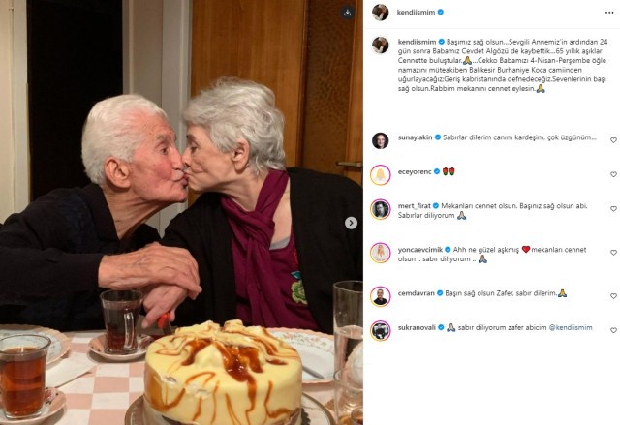Click the couple photo in the post
This screenshot has height=425, width=620.
click(x=181, y=213)
